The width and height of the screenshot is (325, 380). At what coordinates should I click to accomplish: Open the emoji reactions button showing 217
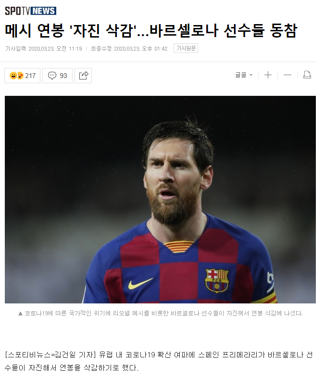22,76
